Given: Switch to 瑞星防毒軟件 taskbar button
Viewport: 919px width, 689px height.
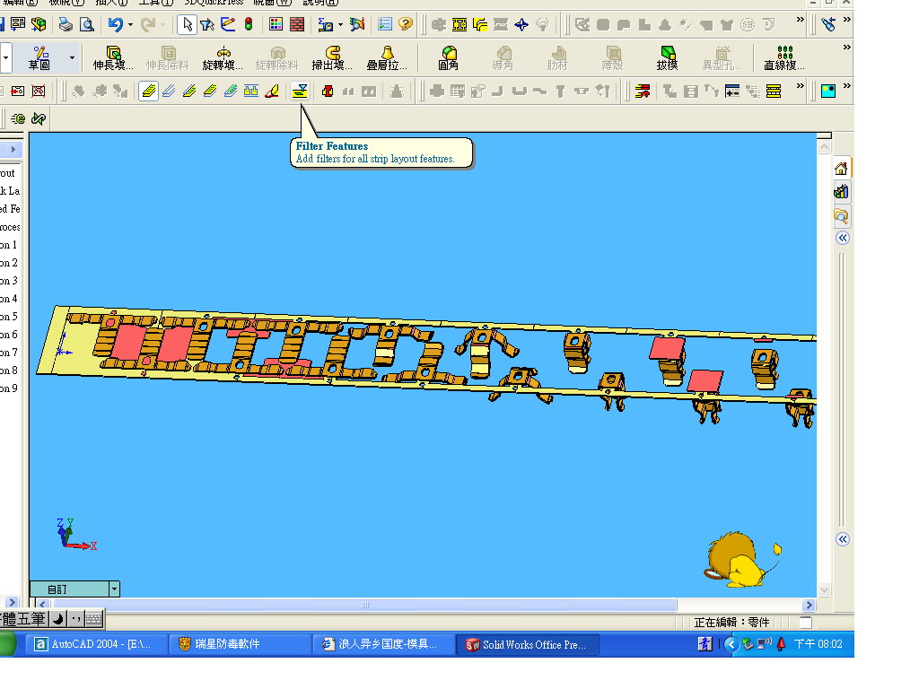Looking at the screenshot, I should 241,644.
